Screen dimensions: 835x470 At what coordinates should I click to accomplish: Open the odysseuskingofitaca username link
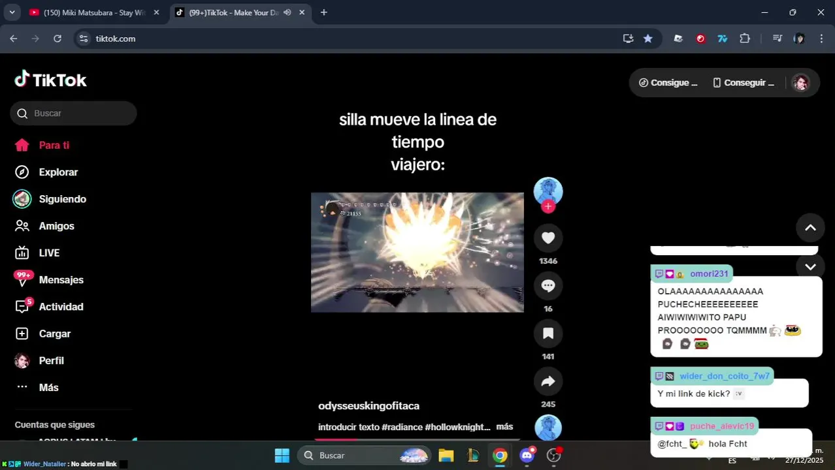point(368,406)
